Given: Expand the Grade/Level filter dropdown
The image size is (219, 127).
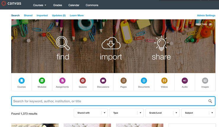Looking at the screenshot, I should click(x=162, y=113).
